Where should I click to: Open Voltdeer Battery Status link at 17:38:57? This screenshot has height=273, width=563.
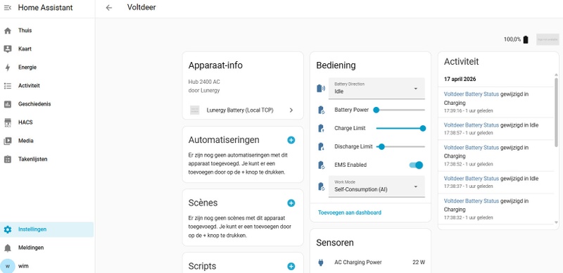point(471,125)
